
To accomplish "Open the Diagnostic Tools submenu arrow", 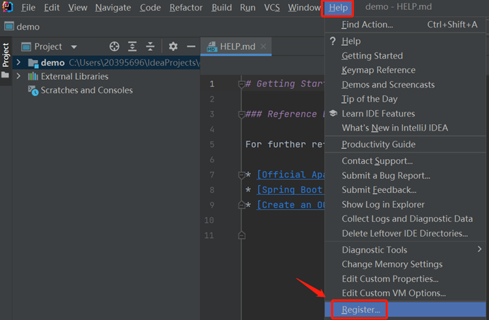I will pos(479,249).
